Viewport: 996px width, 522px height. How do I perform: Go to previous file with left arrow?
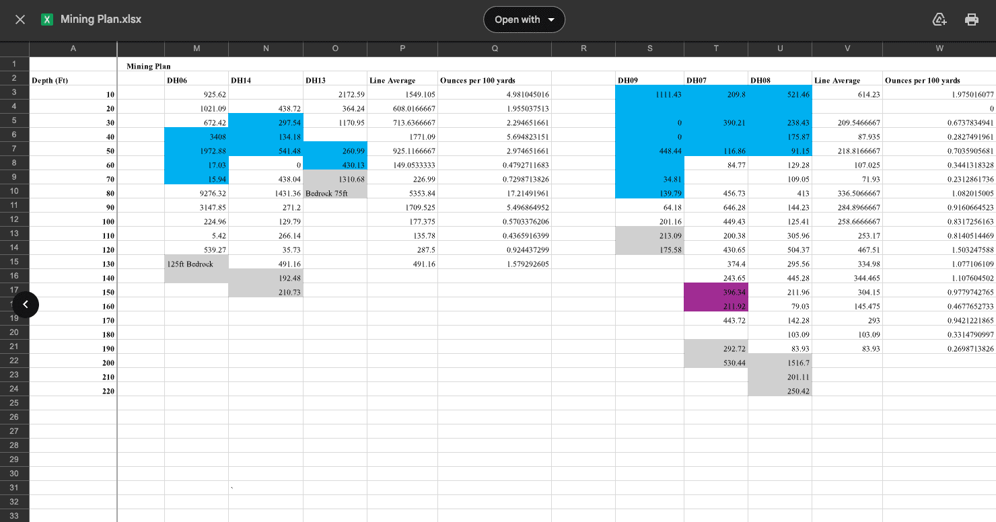click(x=26, y=305)
